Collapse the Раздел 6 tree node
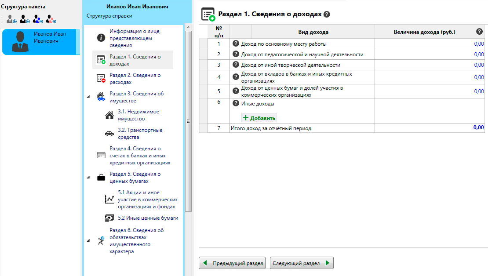This screenshot has height=276, width=488. click(x=88, y=240)
